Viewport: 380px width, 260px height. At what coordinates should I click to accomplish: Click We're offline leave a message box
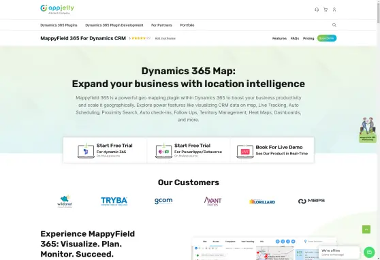339,253
